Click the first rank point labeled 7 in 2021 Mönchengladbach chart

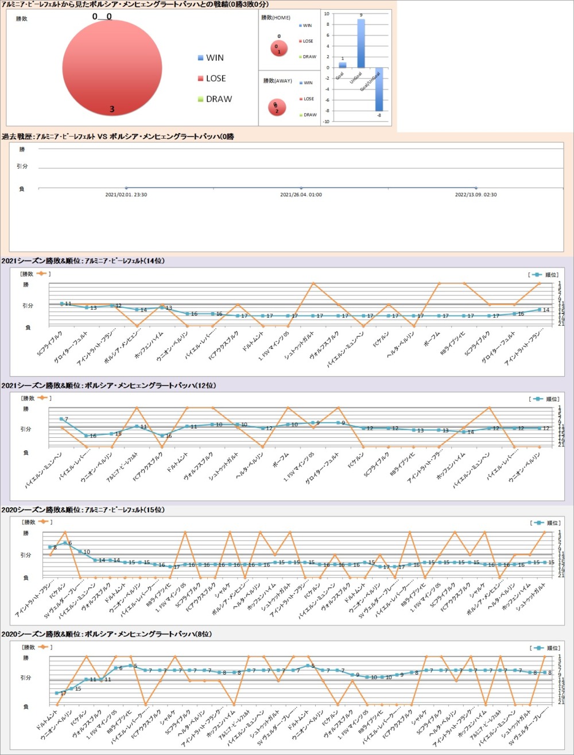61,419
